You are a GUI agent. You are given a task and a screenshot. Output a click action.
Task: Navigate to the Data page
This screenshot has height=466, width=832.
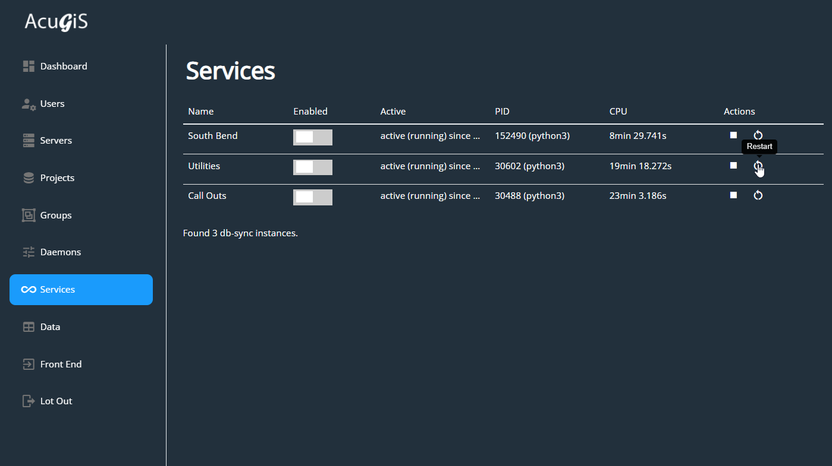tap(50, 327)
